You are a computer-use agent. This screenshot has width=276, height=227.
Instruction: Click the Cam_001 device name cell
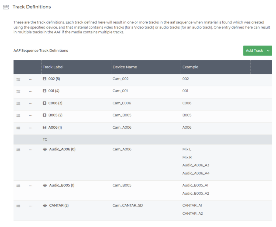coord(120,91)
